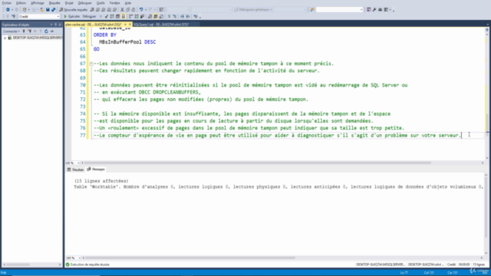Click the copy icon in toolbar
Screen dimensions: 491x276
128,10
